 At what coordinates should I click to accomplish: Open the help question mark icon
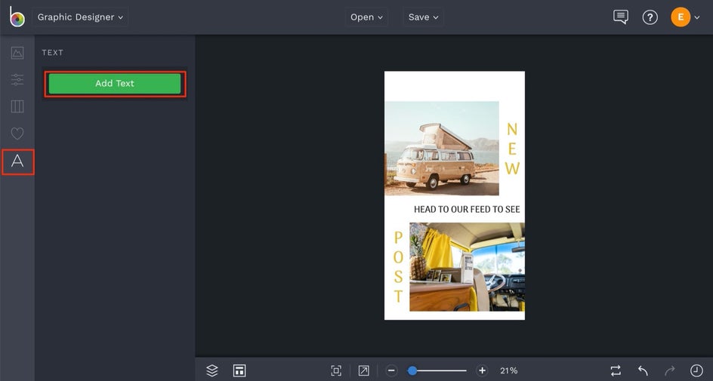coord(650,17)
